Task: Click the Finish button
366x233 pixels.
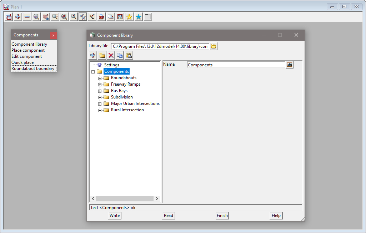Action: click(222, 216)
